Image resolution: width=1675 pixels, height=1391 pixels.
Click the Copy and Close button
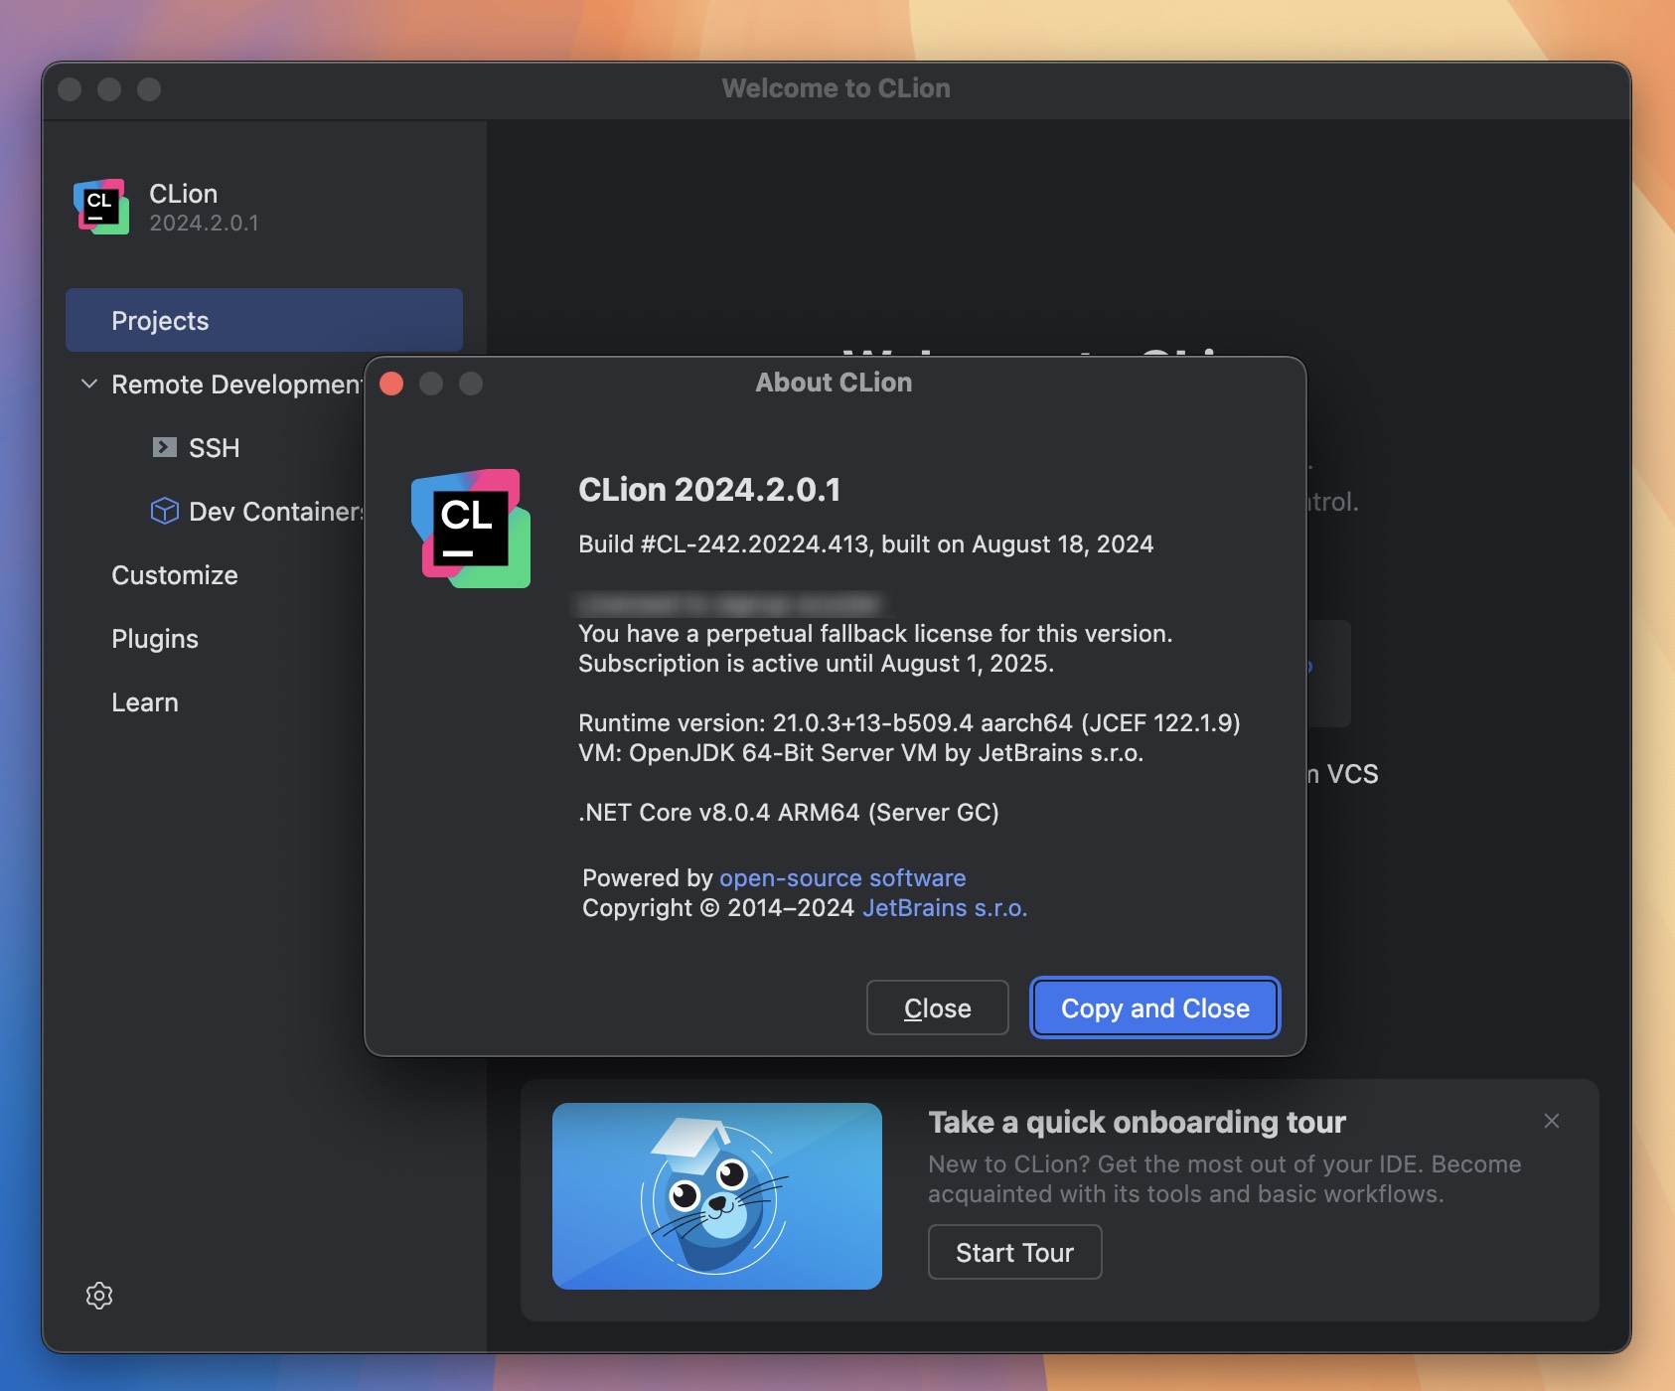(1154, 1007)
